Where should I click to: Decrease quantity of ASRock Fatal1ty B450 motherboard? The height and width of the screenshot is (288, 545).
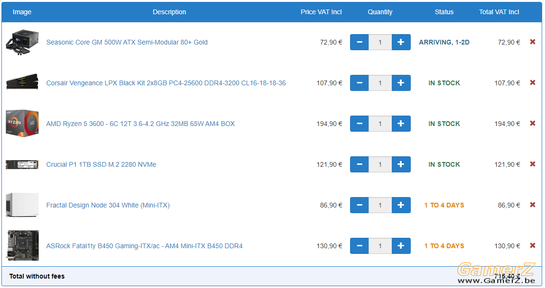[x=360, y=246]
